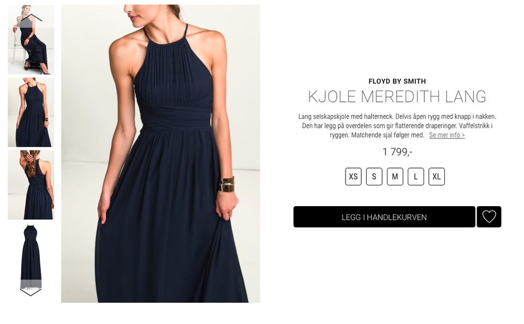Open the back-view thumbnail showing the open back
The image size is (524, 324).
(x=31, y=185)
